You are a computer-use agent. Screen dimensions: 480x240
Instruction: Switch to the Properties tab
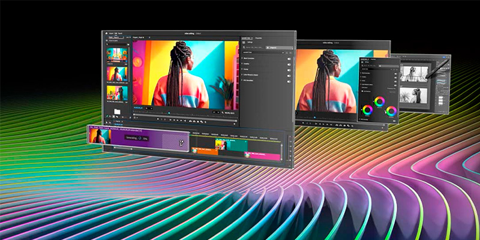[259, 38]
